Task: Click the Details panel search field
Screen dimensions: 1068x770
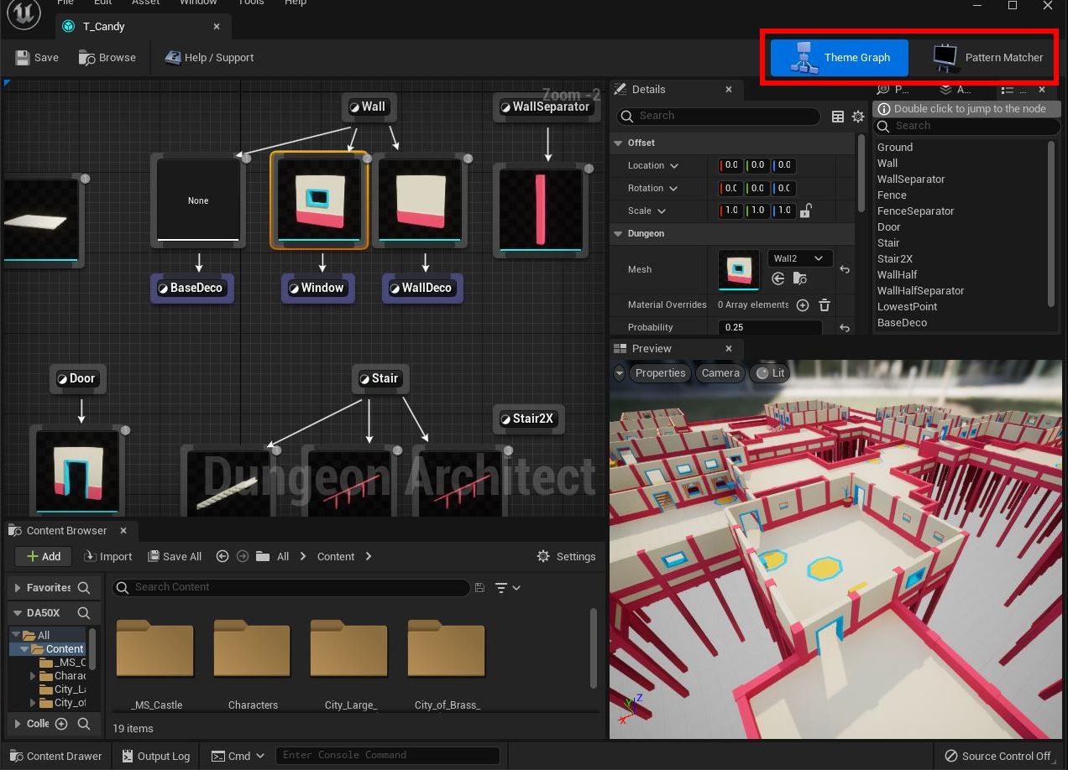Action: (718, 117)
